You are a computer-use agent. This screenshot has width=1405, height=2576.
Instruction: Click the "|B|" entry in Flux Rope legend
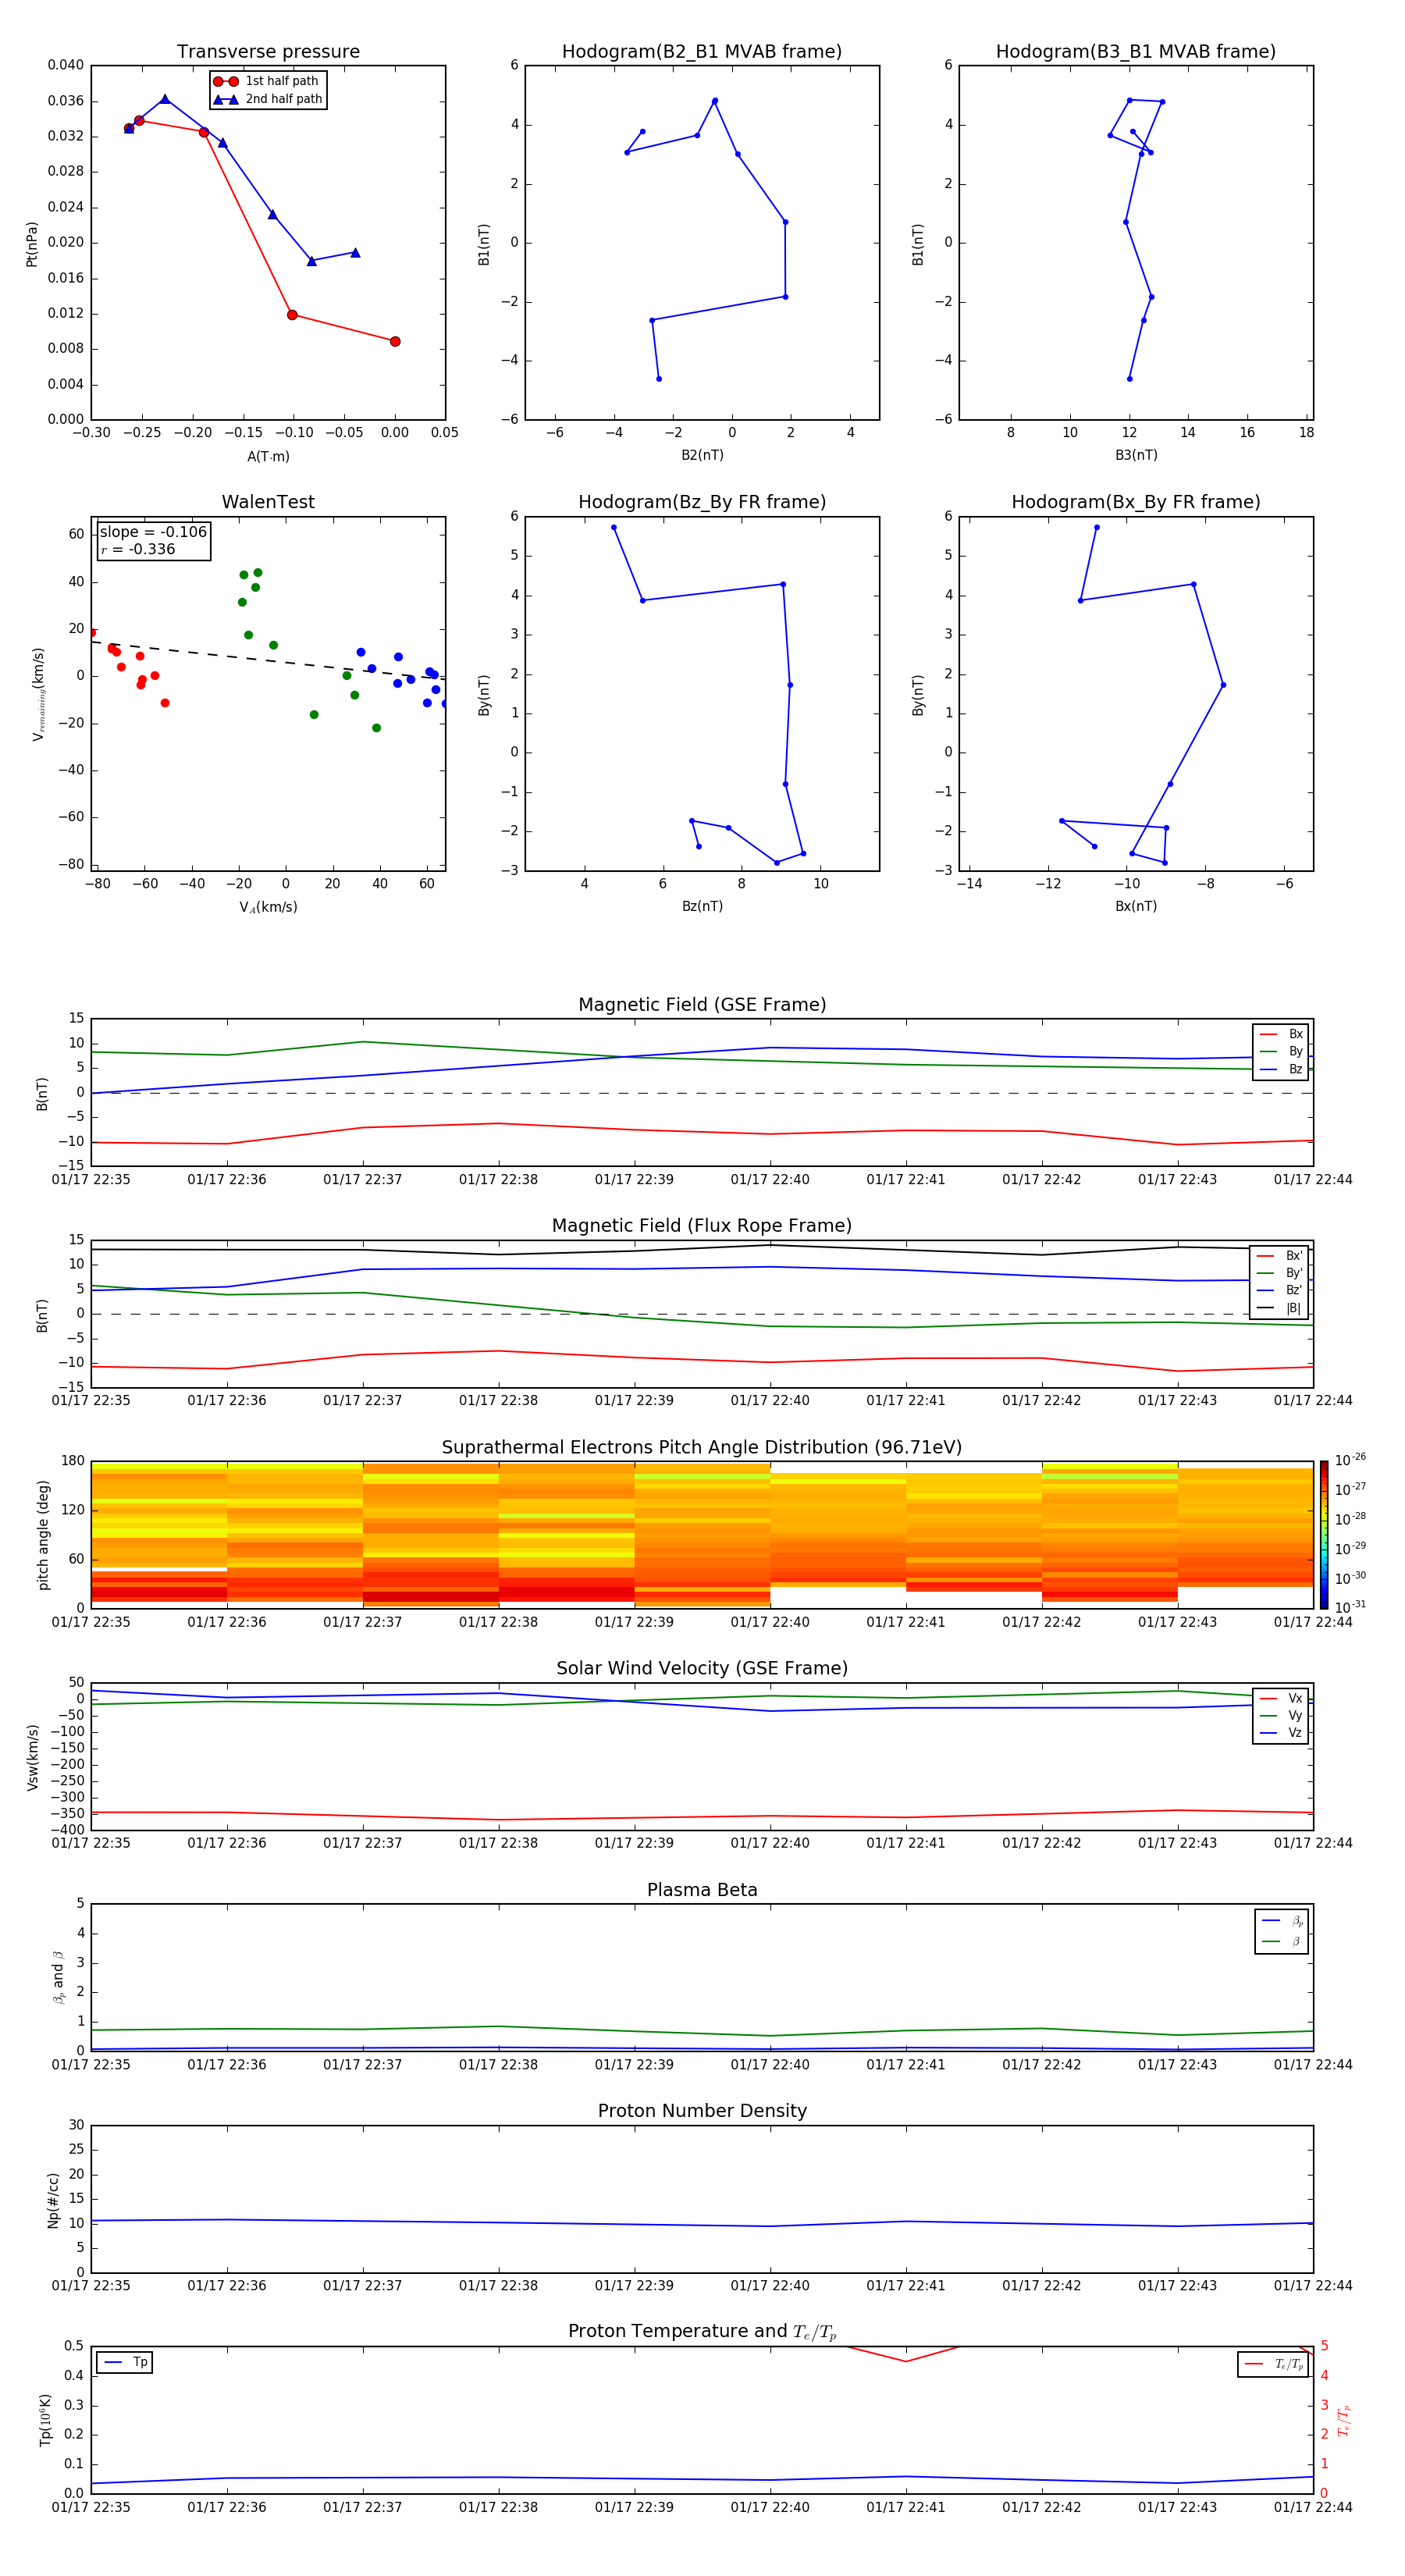tap(1280, 1308)
